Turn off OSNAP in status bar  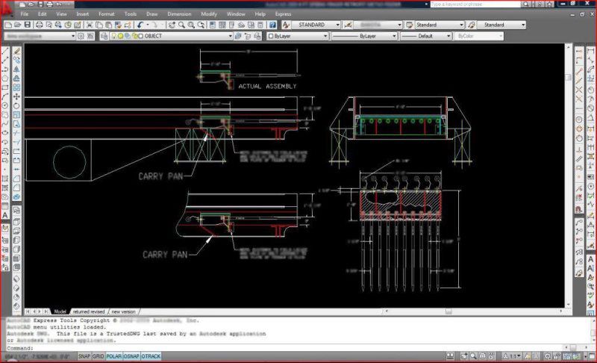(132, 357)
